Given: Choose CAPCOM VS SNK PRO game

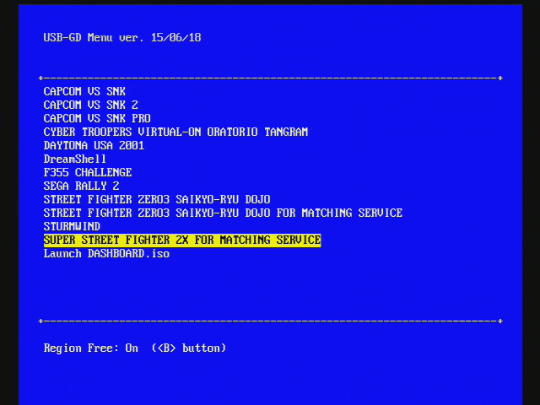Looking at the screenshot, I should point(97,118).
